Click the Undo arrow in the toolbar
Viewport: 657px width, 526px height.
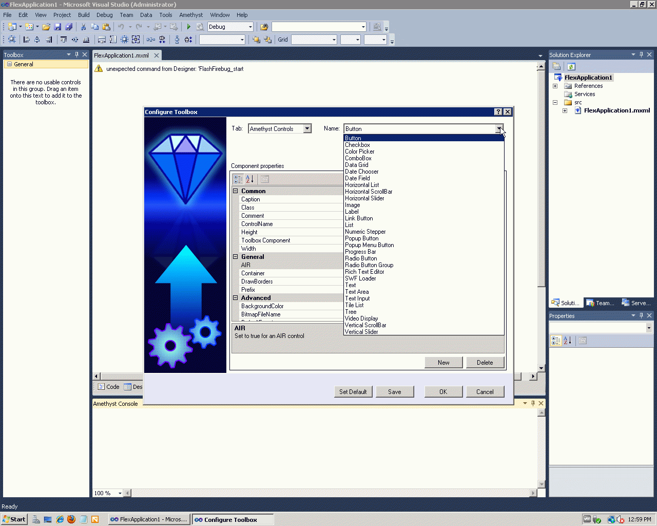(121, 27)
